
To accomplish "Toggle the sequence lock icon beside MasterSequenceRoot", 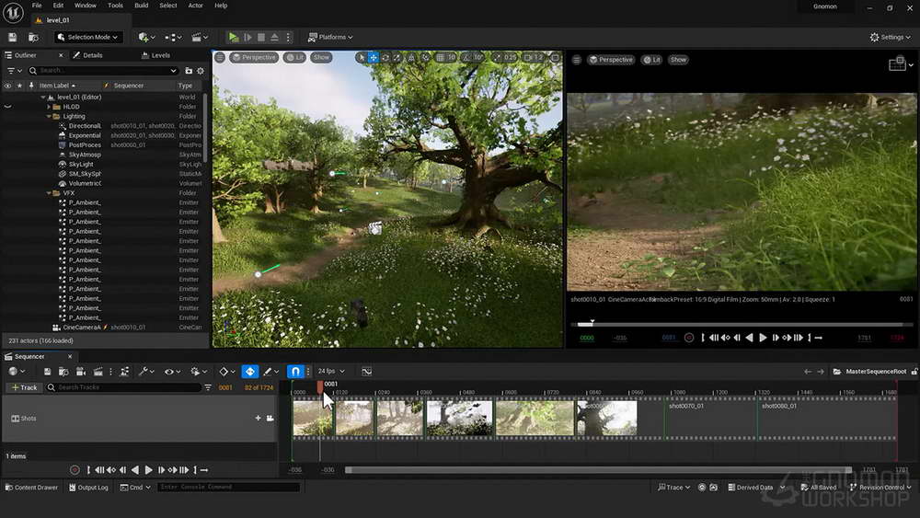I will click(x=914, y=372).
